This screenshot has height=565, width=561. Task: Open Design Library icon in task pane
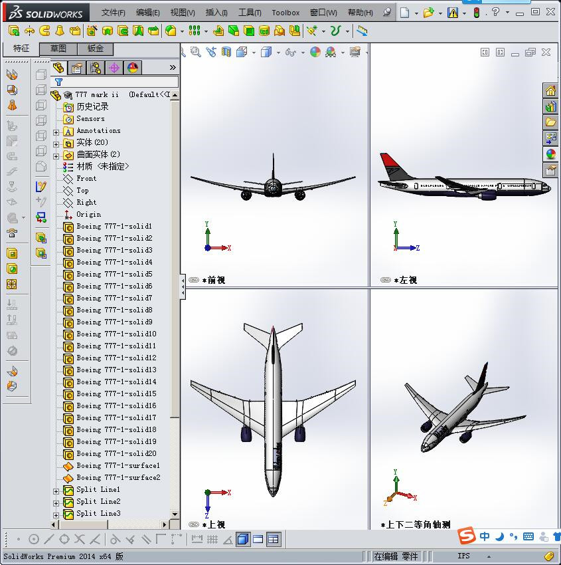550,106
